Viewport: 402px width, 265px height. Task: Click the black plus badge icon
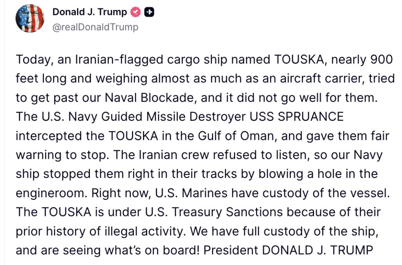[149, 12]
